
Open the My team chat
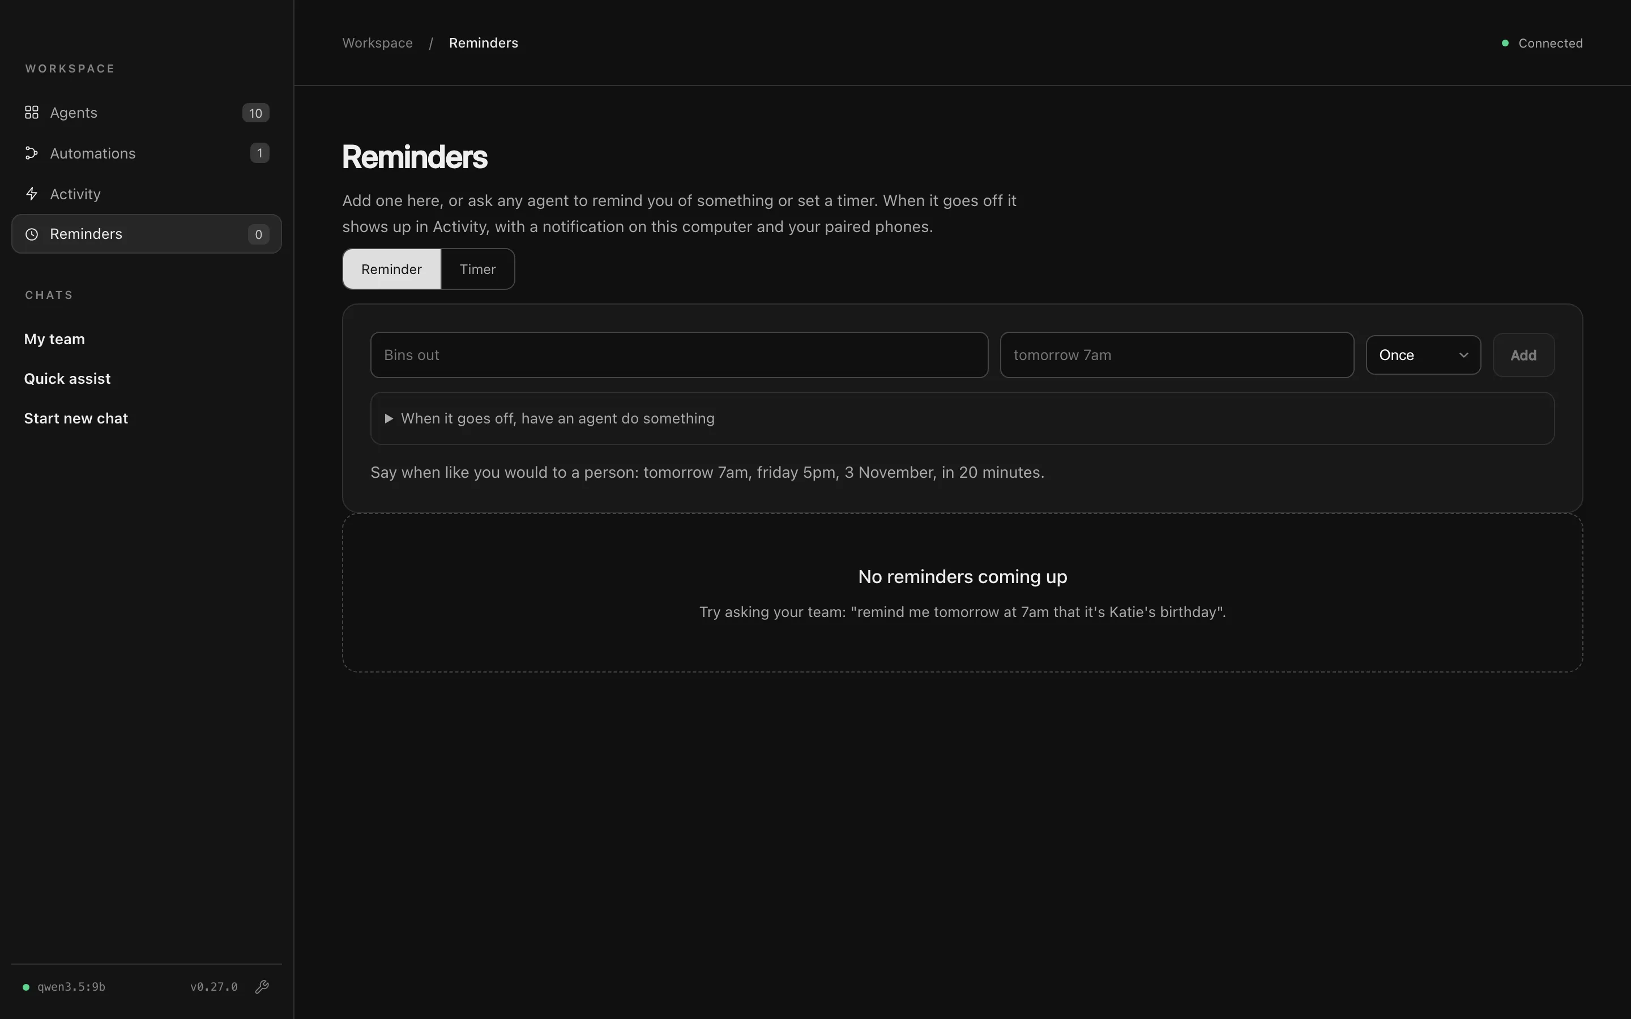(x=54, y=339)
